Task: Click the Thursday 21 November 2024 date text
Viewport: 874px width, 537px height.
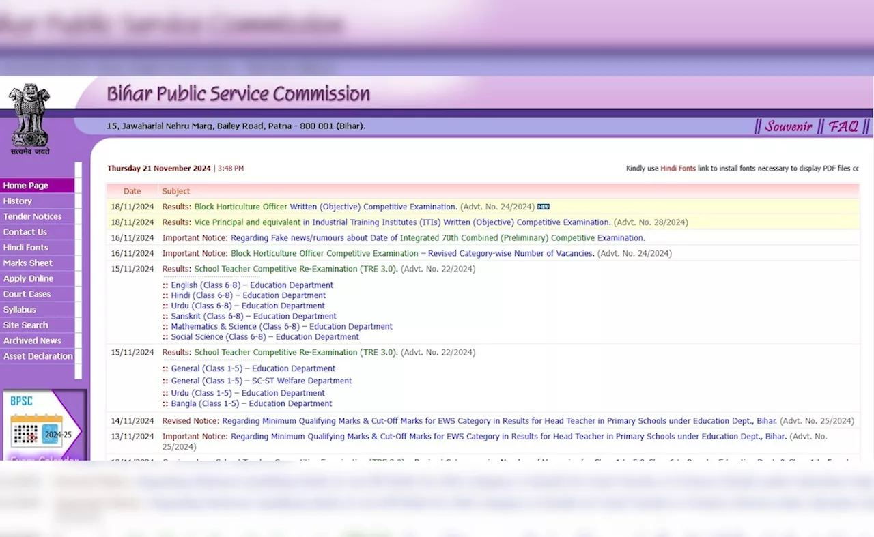Action: (x=159, y=169)
